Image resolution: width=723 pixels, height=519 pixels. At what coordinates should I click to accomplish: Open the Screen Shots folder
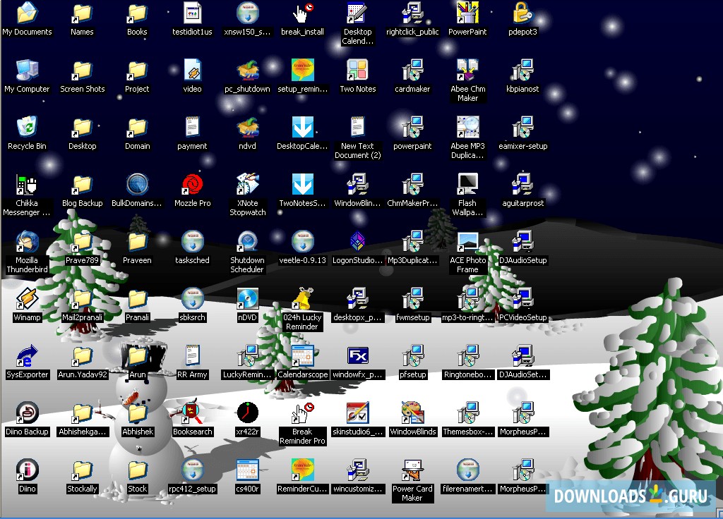[82, 70]
